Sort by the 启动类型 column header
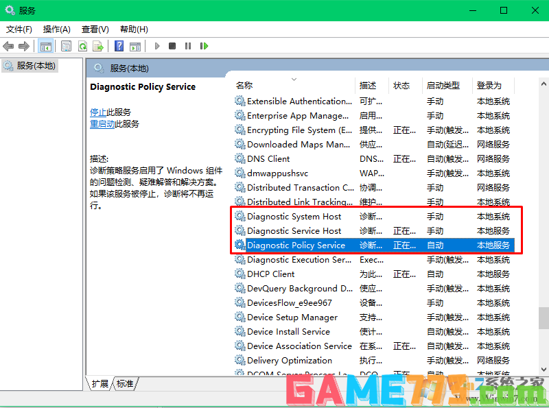 coord(447,86)
